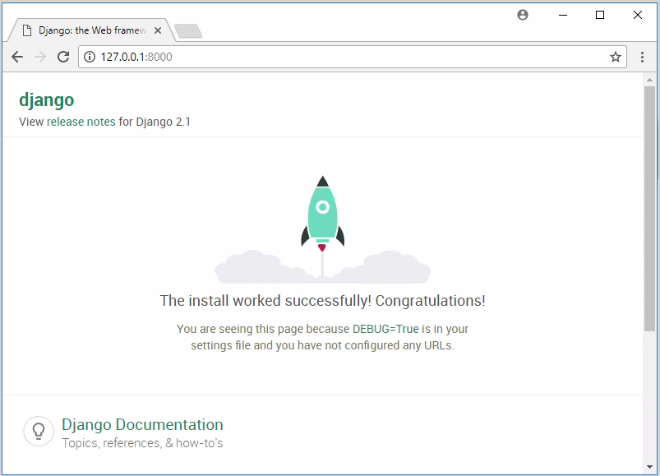Click the scrollbar up arrow
Screen dimensions: 660x476
coord(650,80)
